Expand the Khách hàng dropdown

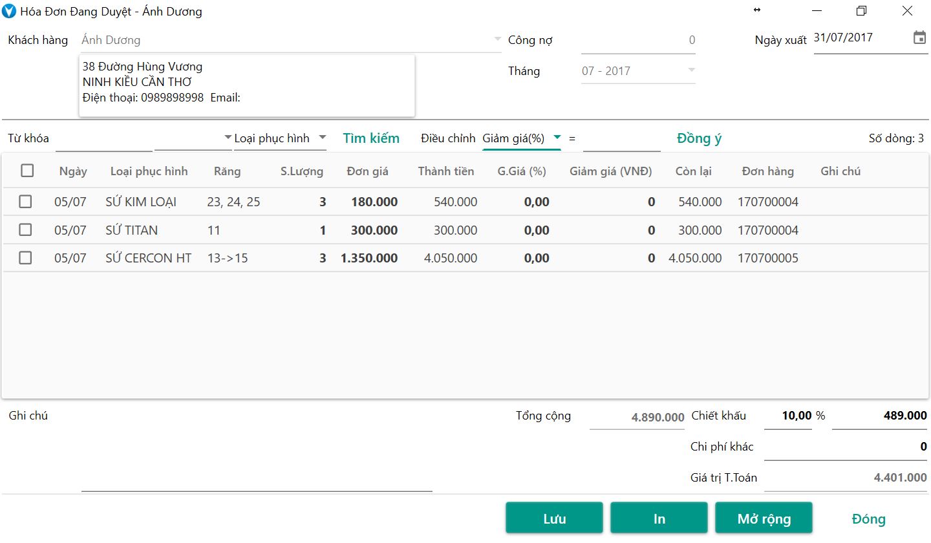click(x=497, y=39)
